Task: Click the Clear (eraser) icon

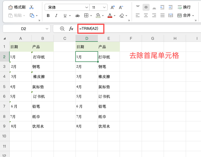Action: point(122,15)
